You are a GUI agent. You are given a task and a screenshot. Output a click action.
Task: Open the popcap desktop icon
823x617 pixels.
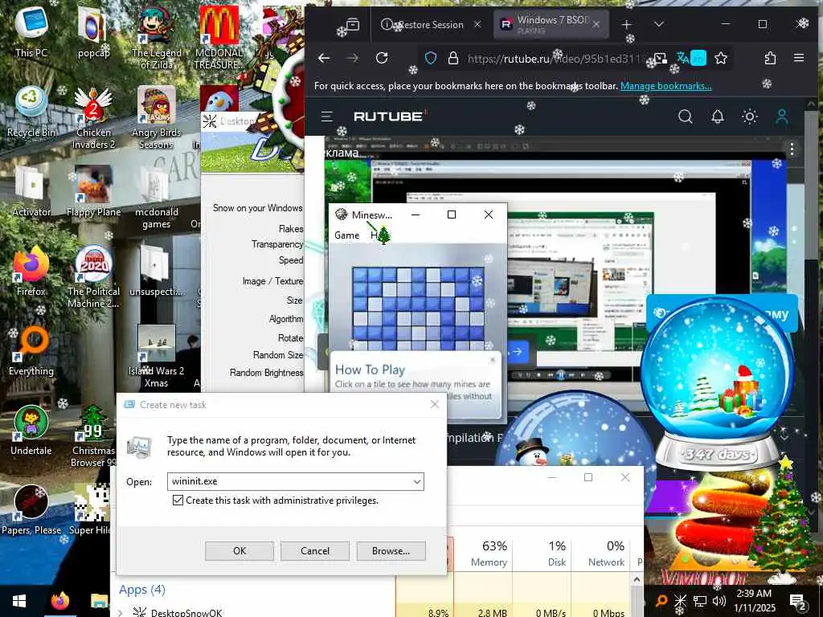93,31
